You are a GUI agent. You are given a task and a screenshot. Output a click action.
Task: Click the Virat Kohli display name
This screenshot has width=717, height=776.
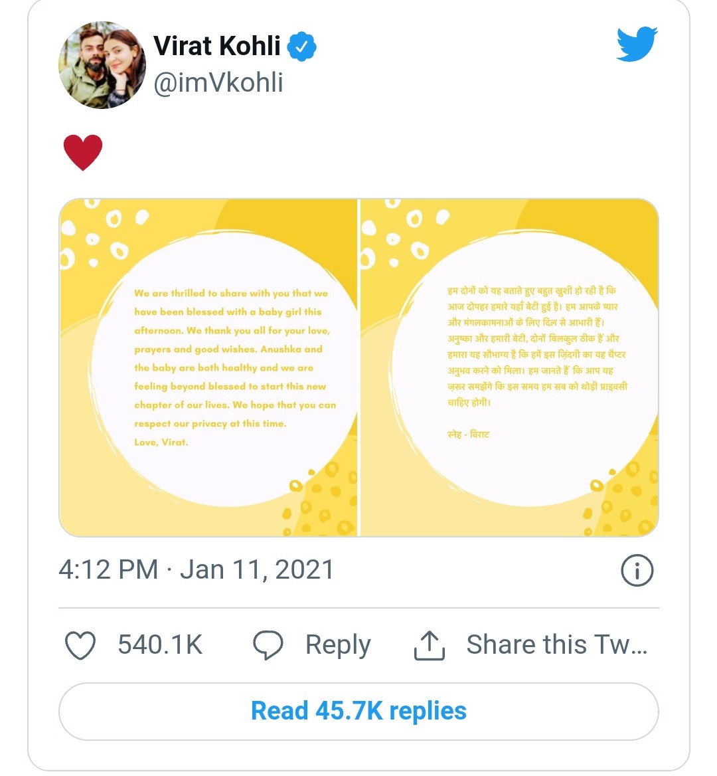pyautogui.click(x=217, y=46)
